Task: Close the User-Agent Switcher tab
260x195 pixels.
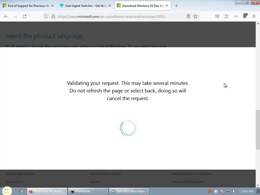Action: [x=110, y=6]
